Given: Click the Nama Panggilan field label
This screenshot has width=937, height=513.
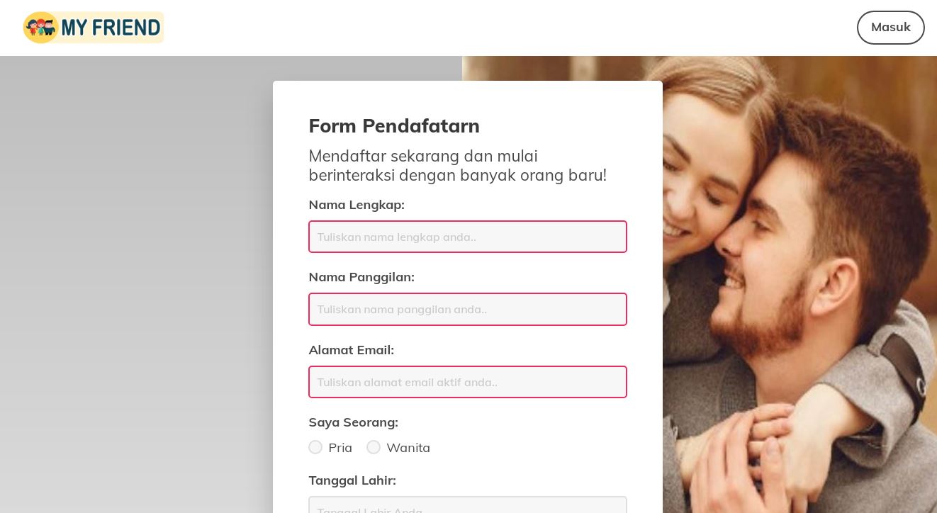Looking at the screenshot, I should 361,277.
